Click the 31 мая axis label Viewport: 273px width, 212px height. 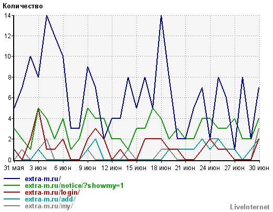tap(14, 168)
